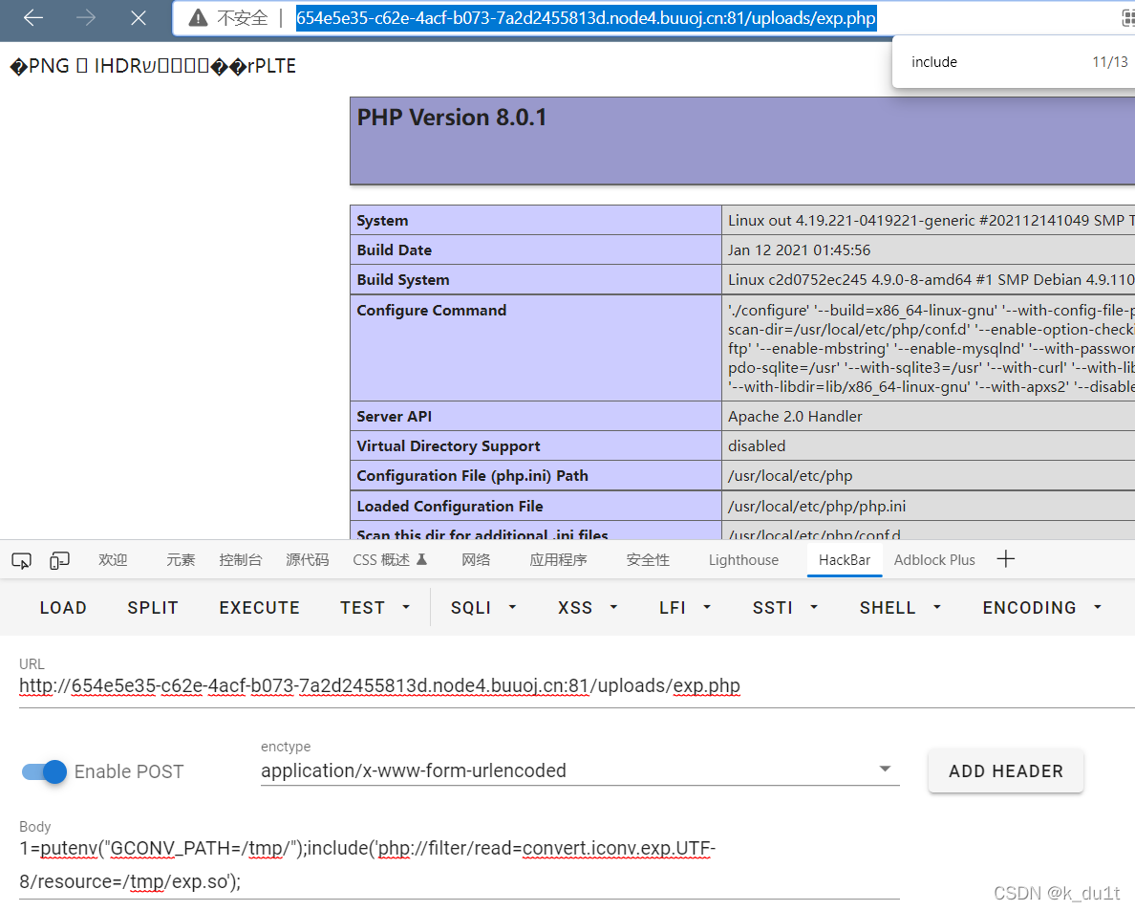Click the not-secure warning triangle icon
Image resolution: width=1135 pixels, height=911 pixels.
pos(198,17)
